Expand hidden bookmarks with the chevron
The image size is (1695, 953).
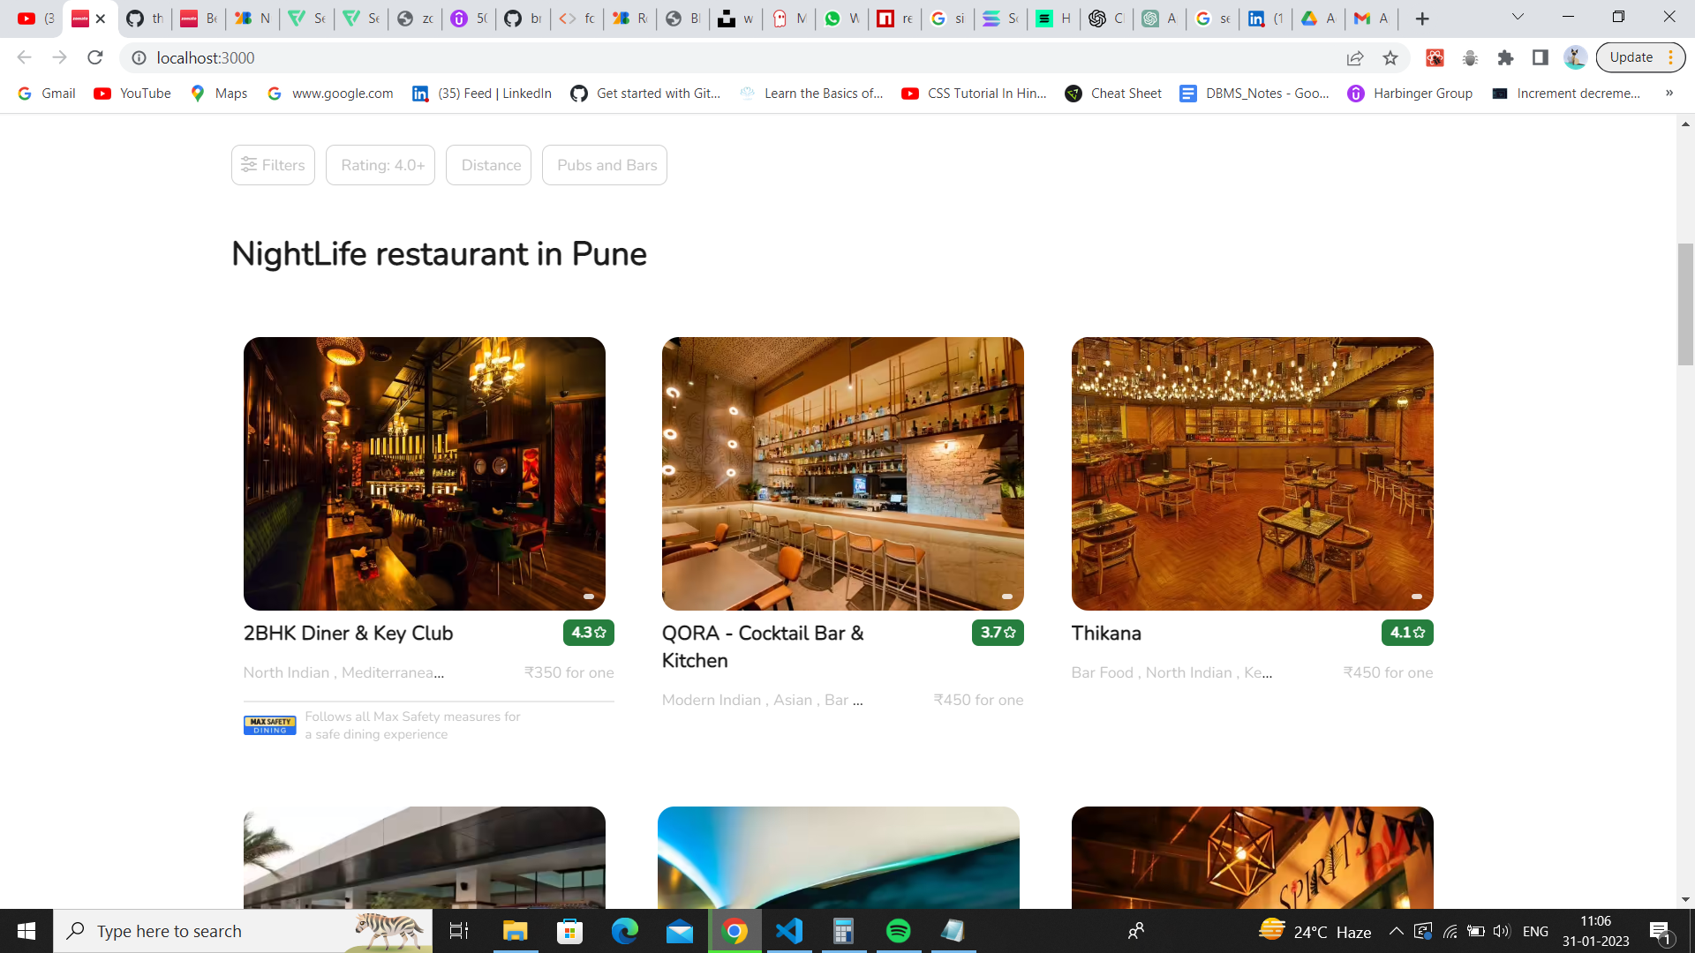(1669, 93)
